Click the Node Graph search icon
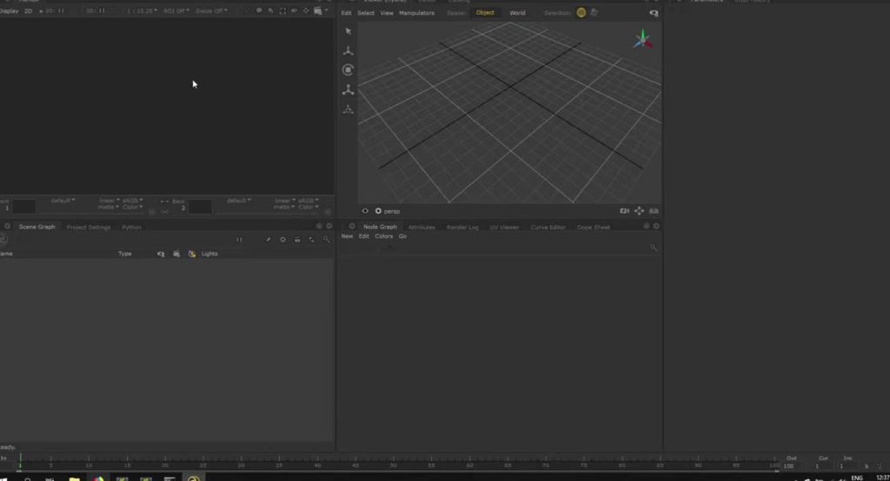This screenshot has width=890, height=481. [x=654, y=247]
